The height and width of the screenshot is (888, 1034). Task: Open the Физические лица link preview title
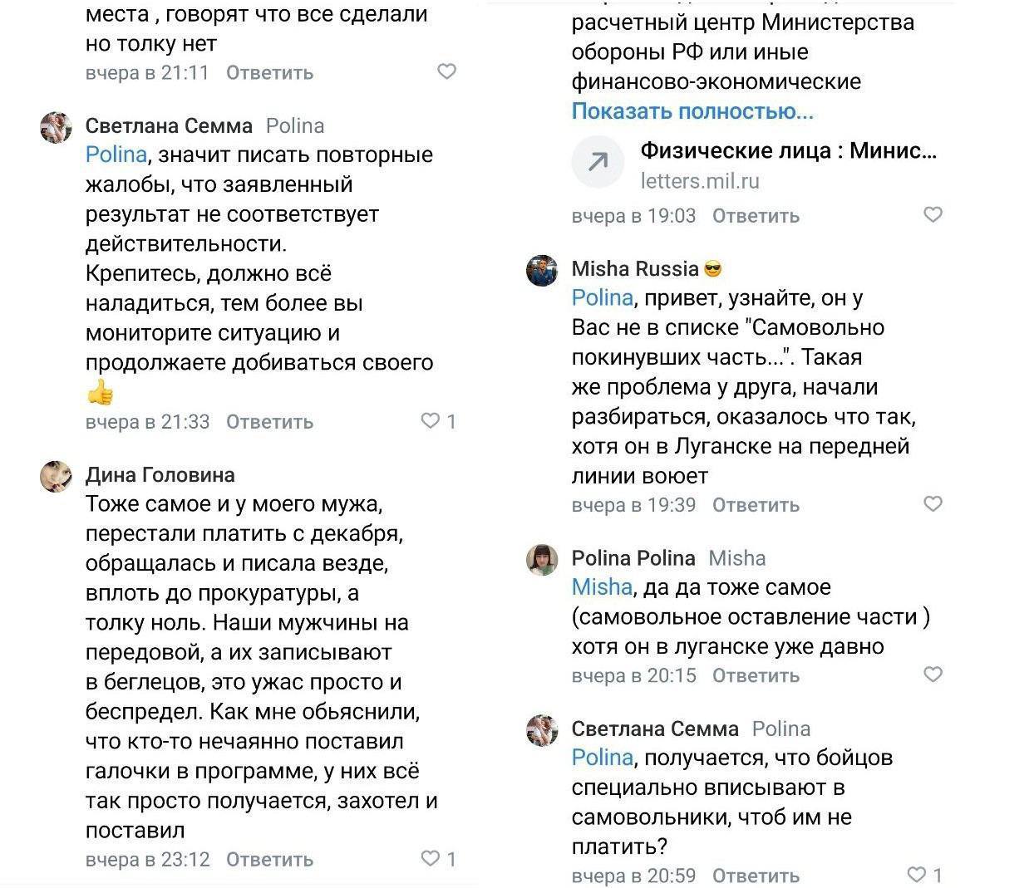(x=788, y=151)
